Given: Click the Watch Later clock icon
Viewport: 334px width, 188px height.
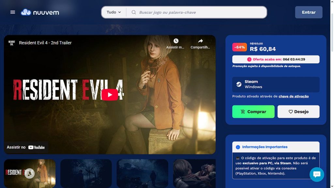Looking at the screenshot, I should (176, 41).
